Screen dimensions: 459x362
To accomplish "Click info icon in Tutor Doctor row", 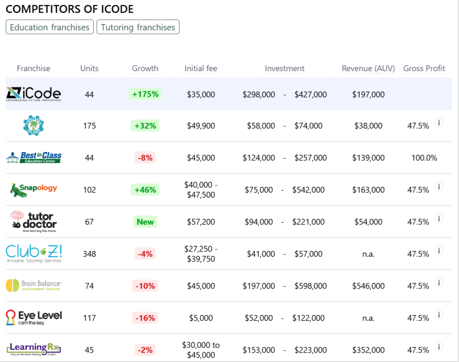I will click(438, 218).
